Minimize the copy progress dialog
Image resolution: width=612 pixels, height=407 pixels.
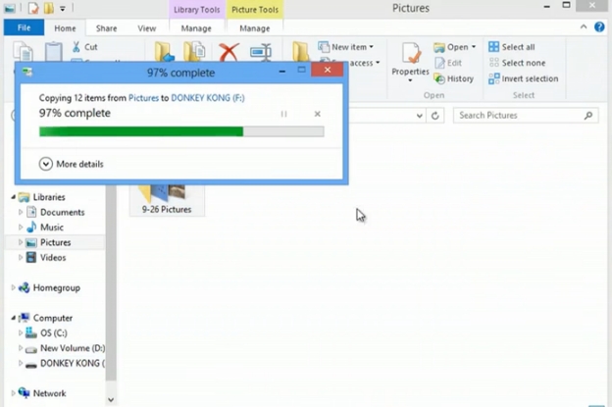click(282, 72)
